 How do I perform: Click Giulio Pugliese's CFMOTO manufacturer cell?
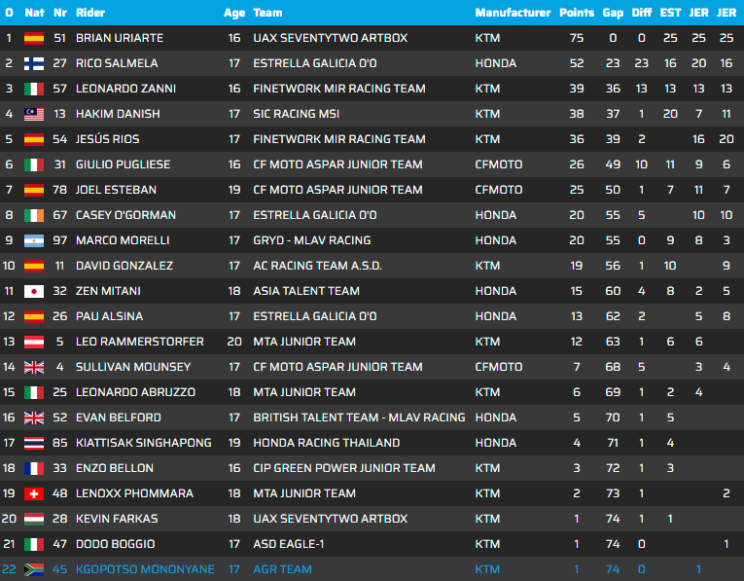498,164
